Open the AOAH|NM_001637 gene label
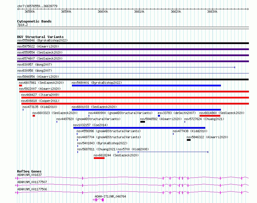The image size is (257, 203). click(x=29, y=175)
